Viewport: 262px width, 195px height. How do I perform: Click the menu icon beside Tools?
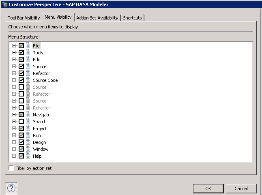(x=28, y=53)
